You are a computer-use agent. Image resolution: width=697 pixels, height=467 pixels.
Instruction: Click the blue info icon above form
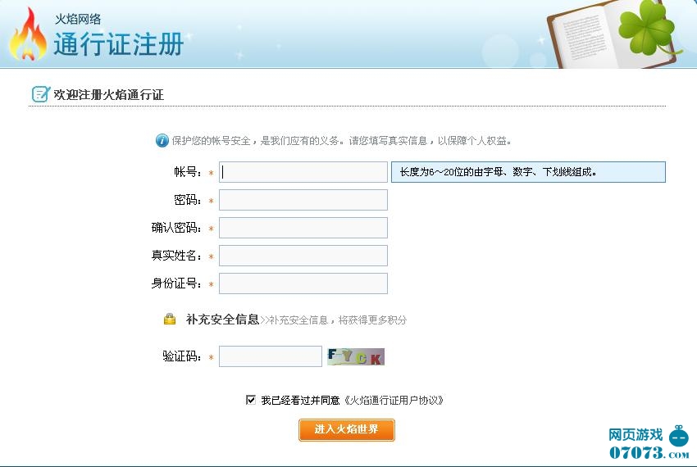coord(162,140)
